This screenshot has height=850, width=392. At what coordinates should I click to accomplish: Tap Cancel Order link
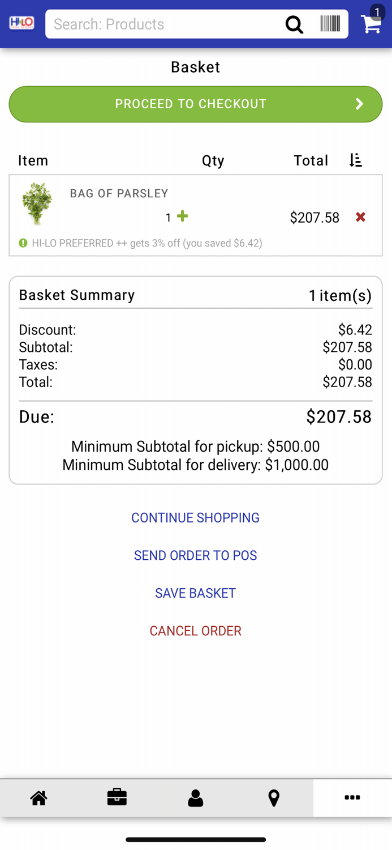[x=195, y=631]
